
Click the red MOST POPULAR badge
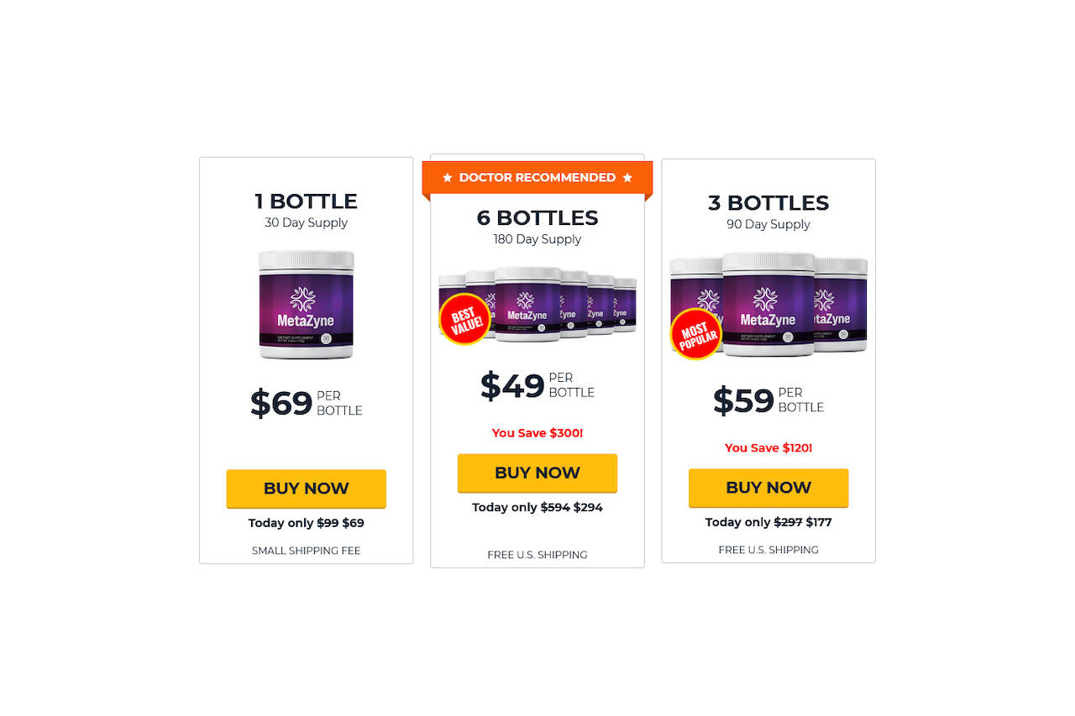coord(696,333)
